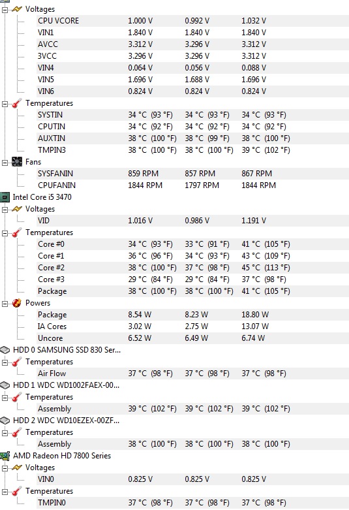This screenshot has height=510, width=349.
Task: Collapse the Powers tree node
Action: (5, 304)
